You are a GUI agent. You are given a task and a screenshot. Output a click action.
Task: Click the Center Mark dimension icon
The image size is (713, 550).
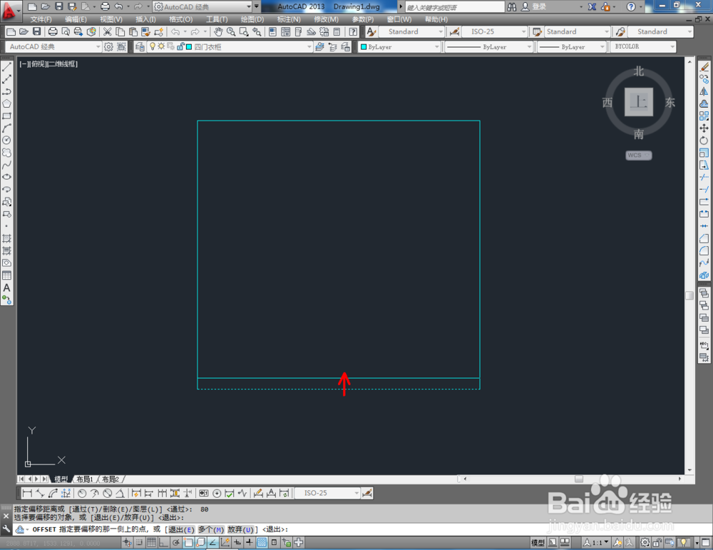pyautogui.click(x=217, y=493)
